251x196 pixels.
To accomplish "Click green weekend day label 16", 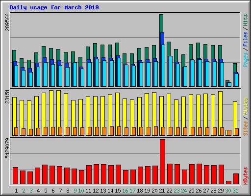I will point(125,191).
